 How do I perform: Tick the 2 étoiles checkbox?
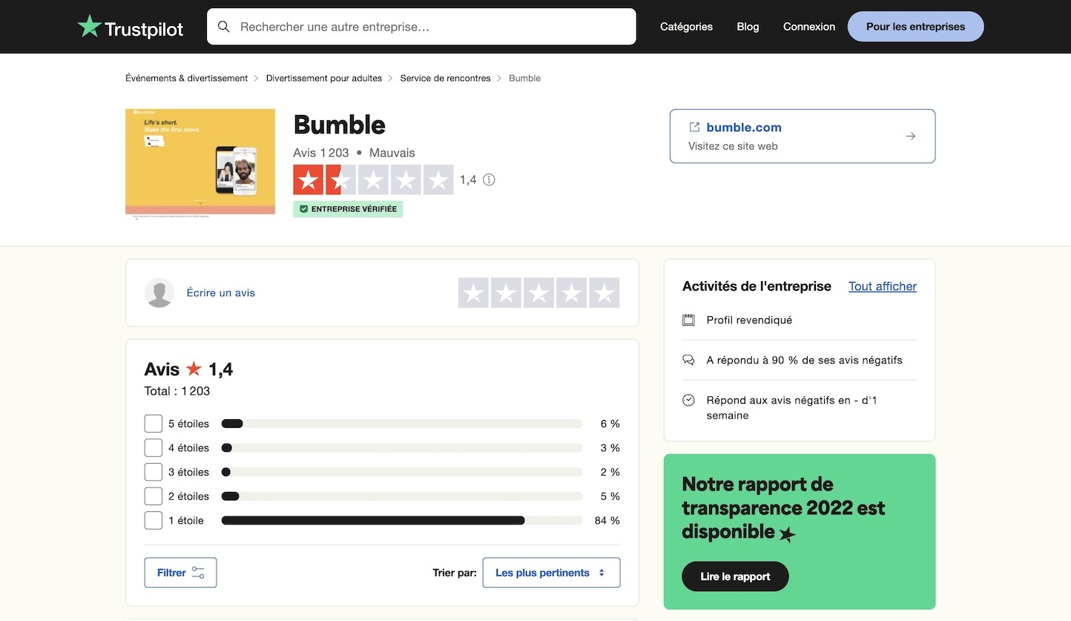(x=153, y=496)
